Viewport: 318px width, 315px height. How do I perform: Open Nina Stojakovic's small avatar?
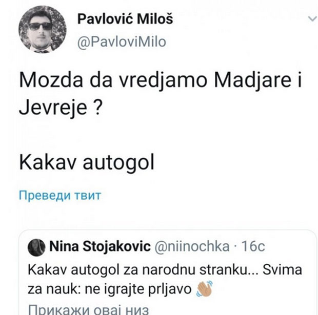tap(37, 247)
